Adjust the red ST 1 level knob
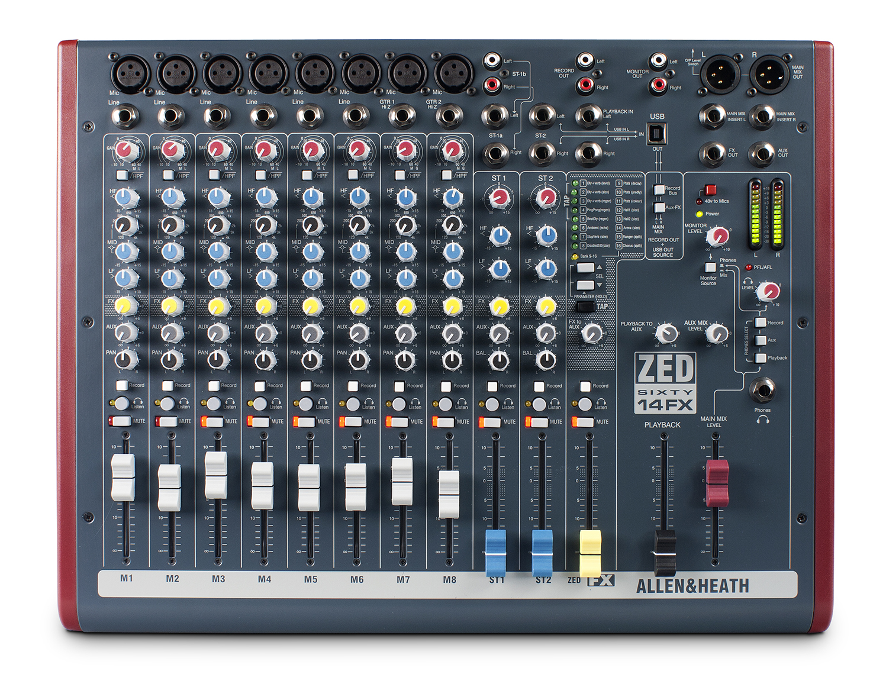The width and height of the screenshot is (886, 674). tap(500, 197)
